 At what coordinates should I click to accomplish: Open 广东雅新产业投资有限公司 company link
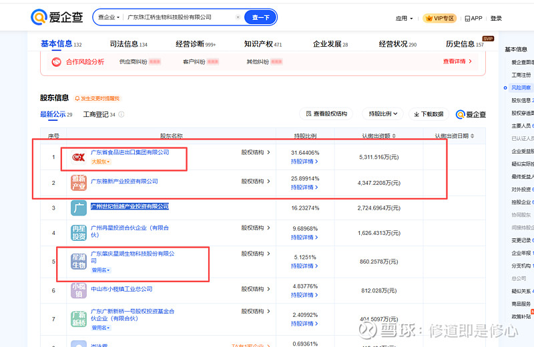tap(124, 182)
